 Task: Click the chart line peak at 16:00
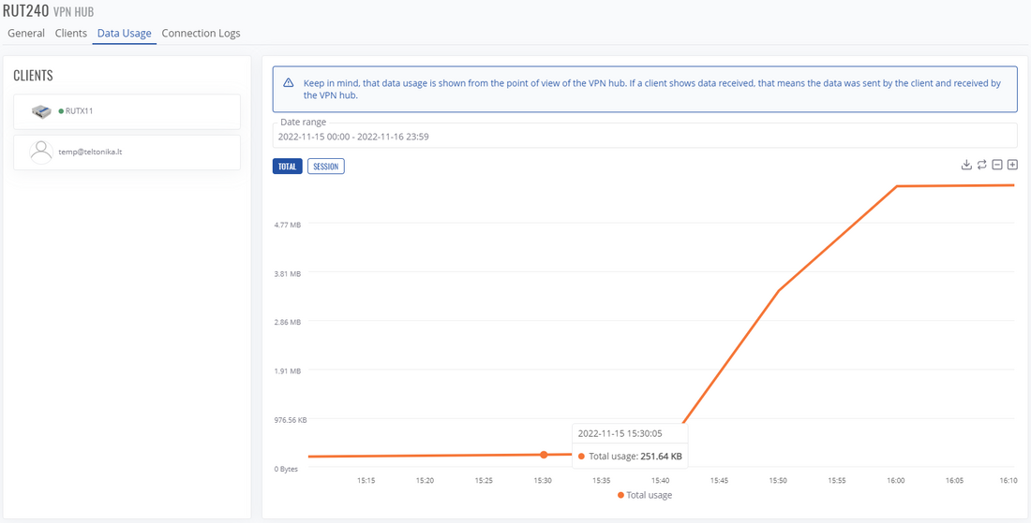[897, 186]
